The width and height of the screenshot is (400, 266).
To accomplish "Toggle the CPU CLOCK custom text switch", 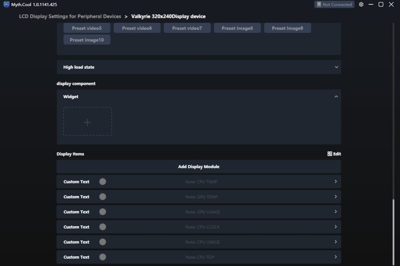I will point(102,227).
